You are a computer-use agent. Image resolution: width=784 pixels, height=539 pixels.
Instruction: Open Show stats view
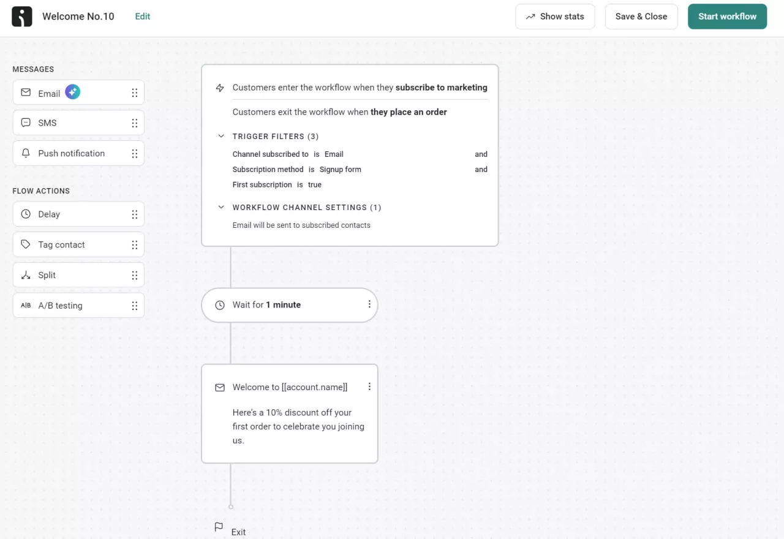pyautogui.click(x=555, y=17)
